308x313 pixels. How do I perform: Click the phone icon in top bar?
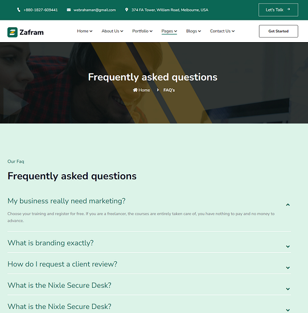[x=19, y=10]
